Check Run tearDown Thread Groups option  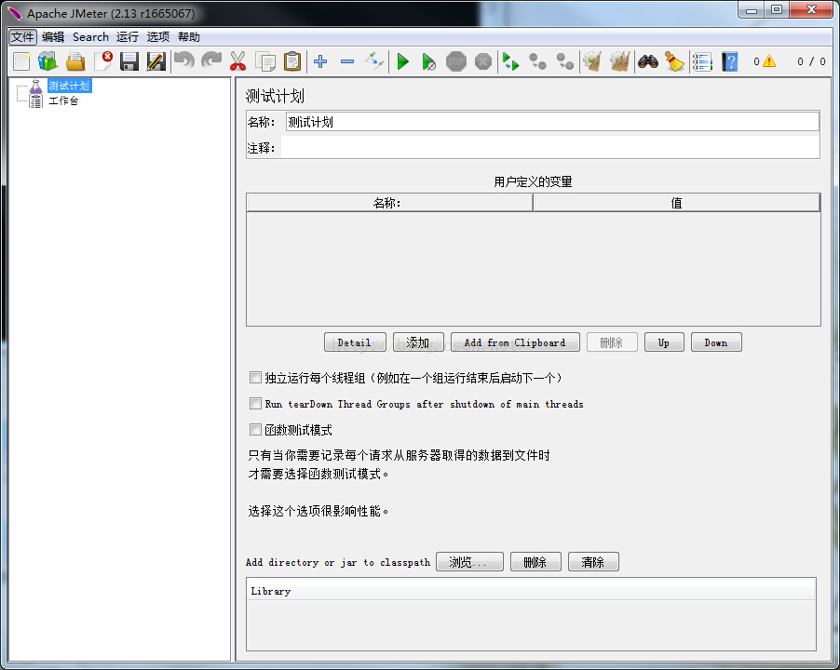pyautogui.click(x=255, y=404)
